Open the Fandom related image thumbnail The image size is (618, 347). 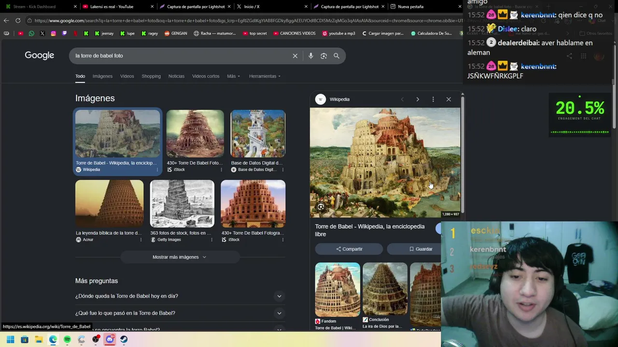[x=337, y=289]
